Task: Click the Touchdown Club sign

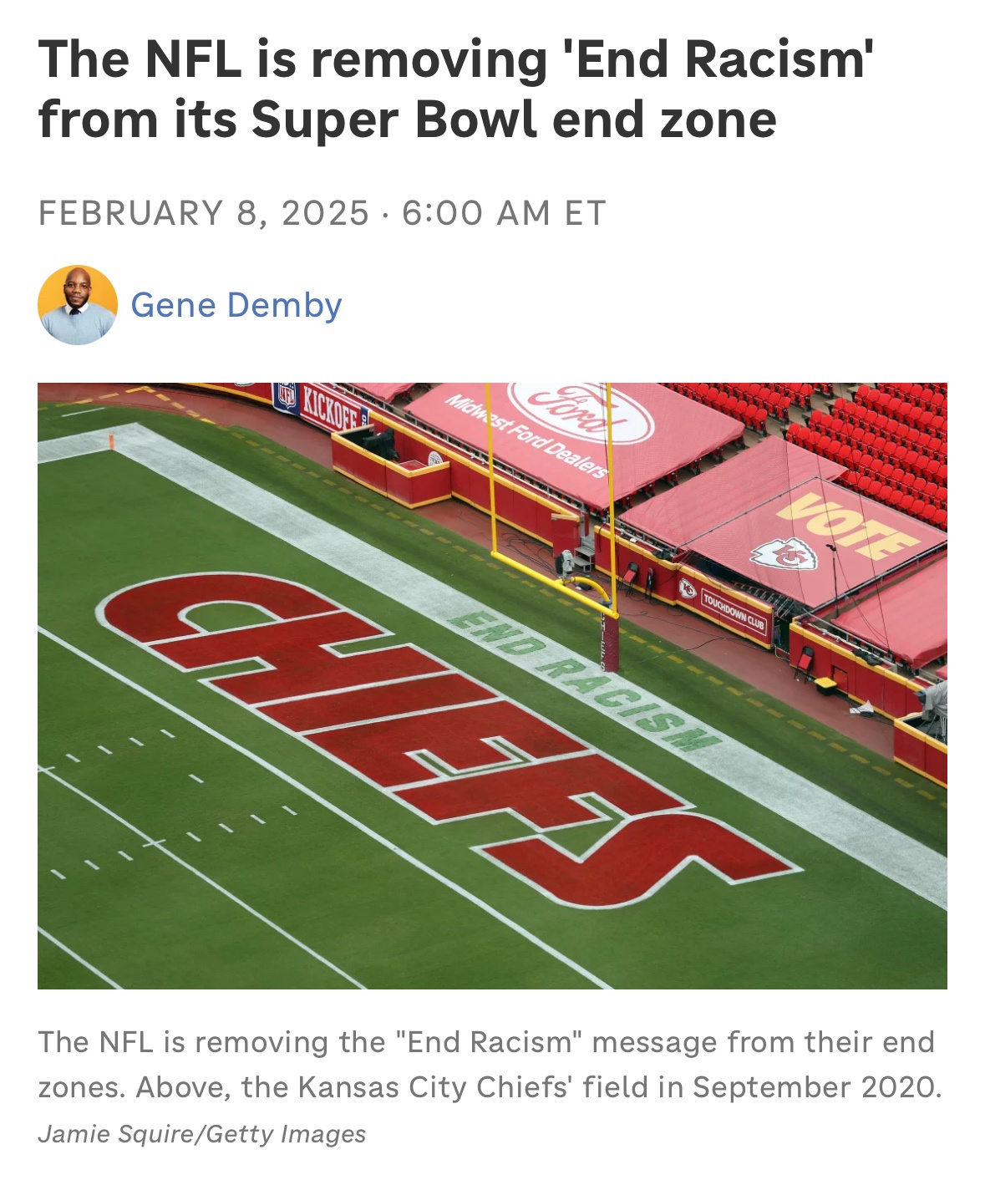Action: tap(733, 613)
